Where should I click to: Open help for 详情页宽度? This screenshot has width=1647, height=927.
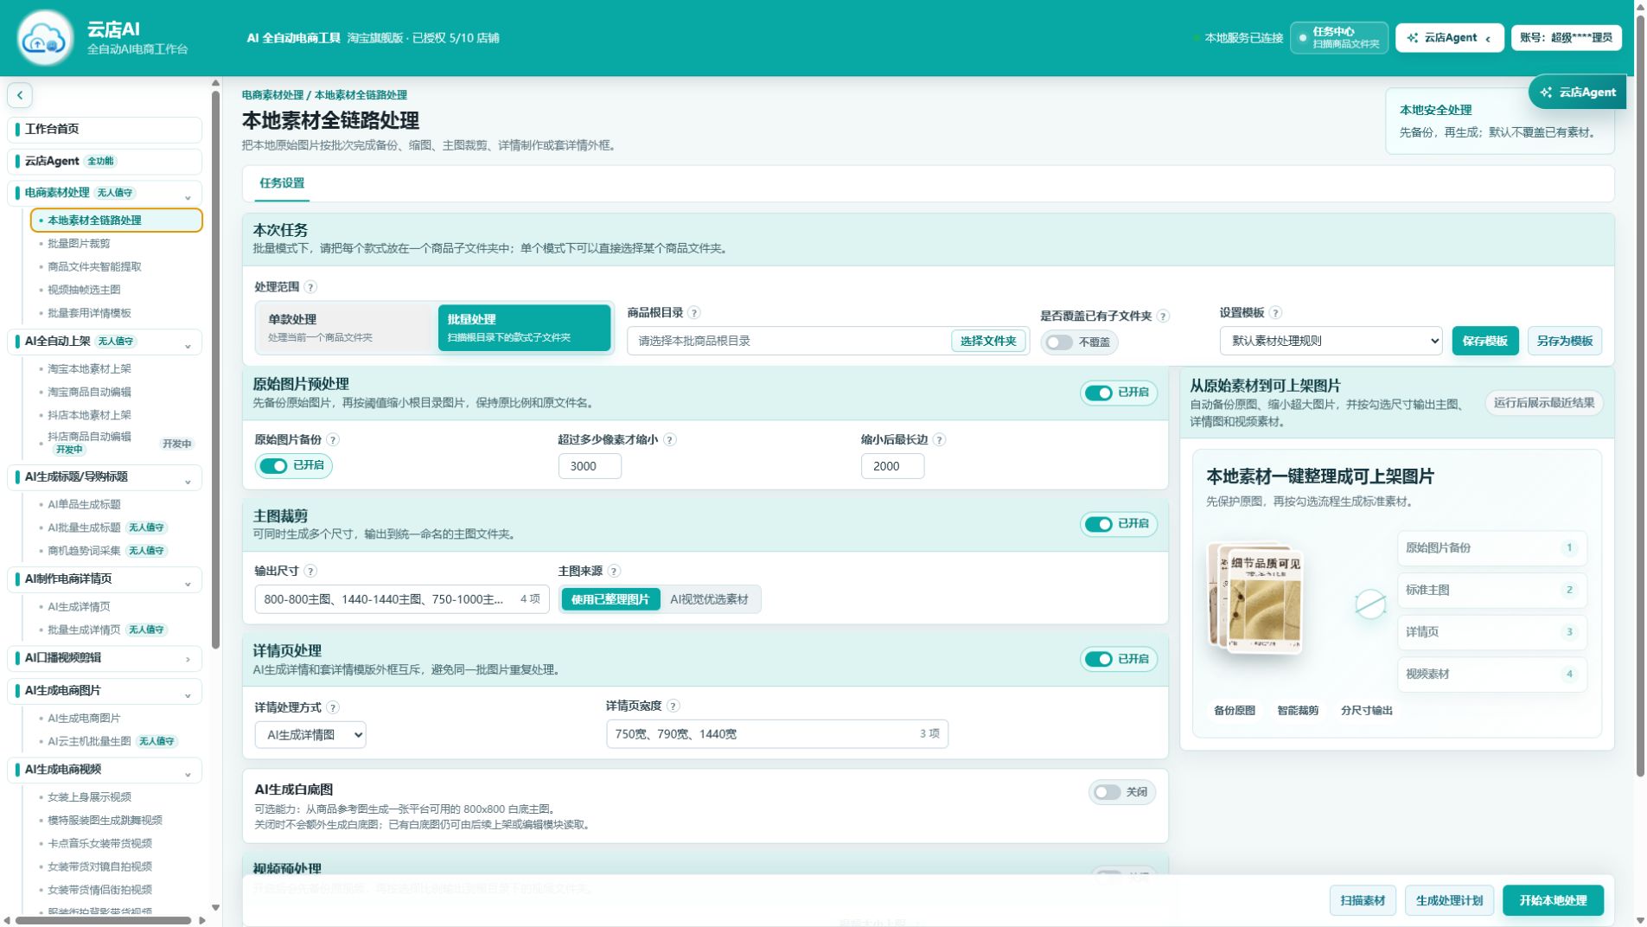tap(673, 706)
